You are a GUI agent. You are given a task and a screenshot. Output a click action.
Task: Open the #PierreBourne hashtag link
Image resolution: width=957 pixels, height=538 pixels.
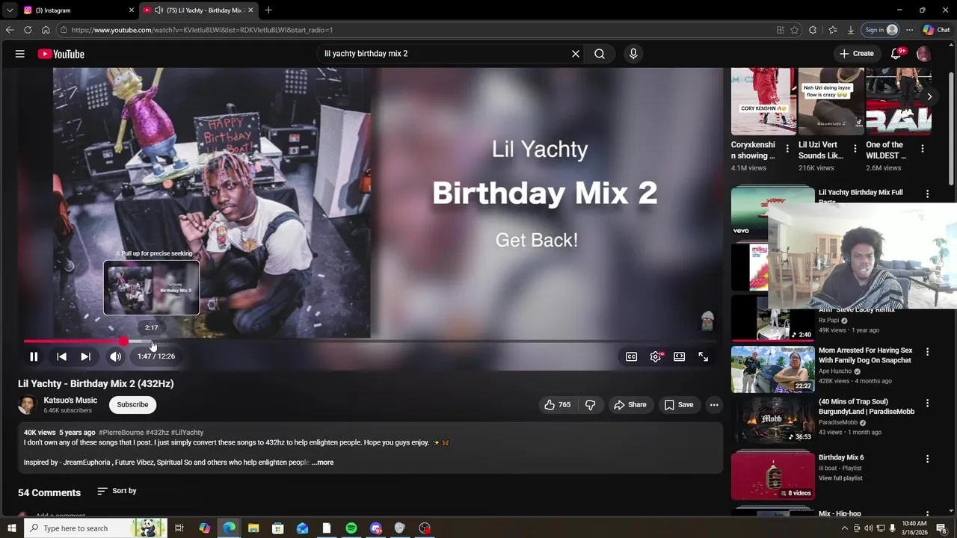tap(121, 433)
